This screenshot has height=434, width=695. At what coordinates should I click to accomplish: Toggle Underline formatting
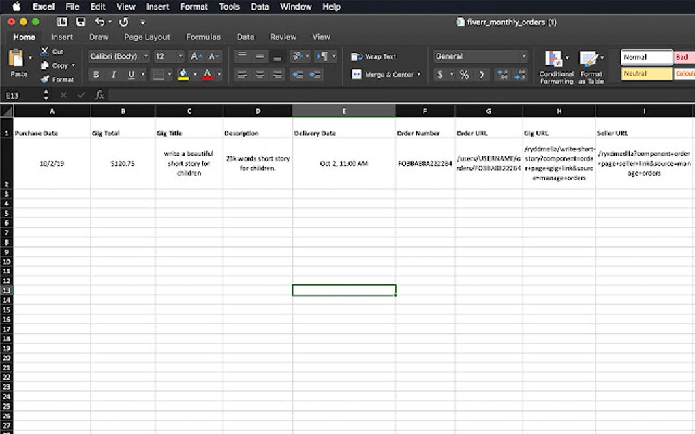[131, 74]
